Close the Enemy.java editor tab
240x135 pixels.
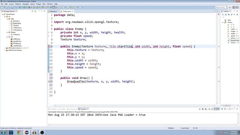[73, 11]
